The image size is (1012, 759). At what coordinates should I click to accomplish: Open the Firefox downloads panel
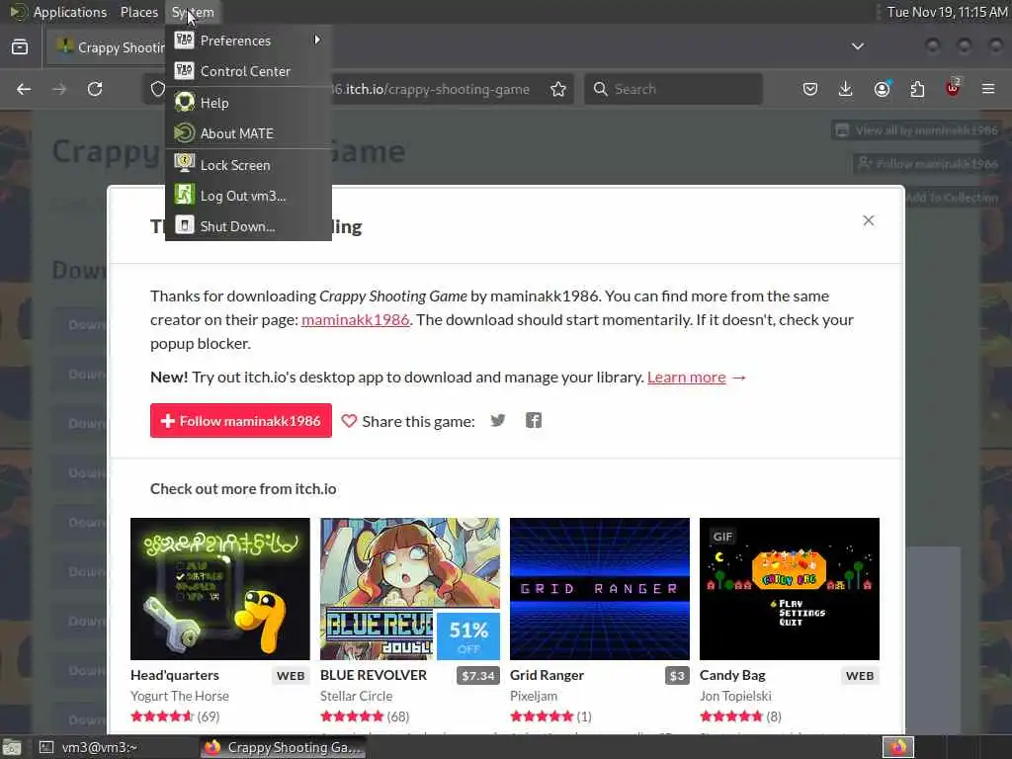pyautogui.click(x=846, y=89)
